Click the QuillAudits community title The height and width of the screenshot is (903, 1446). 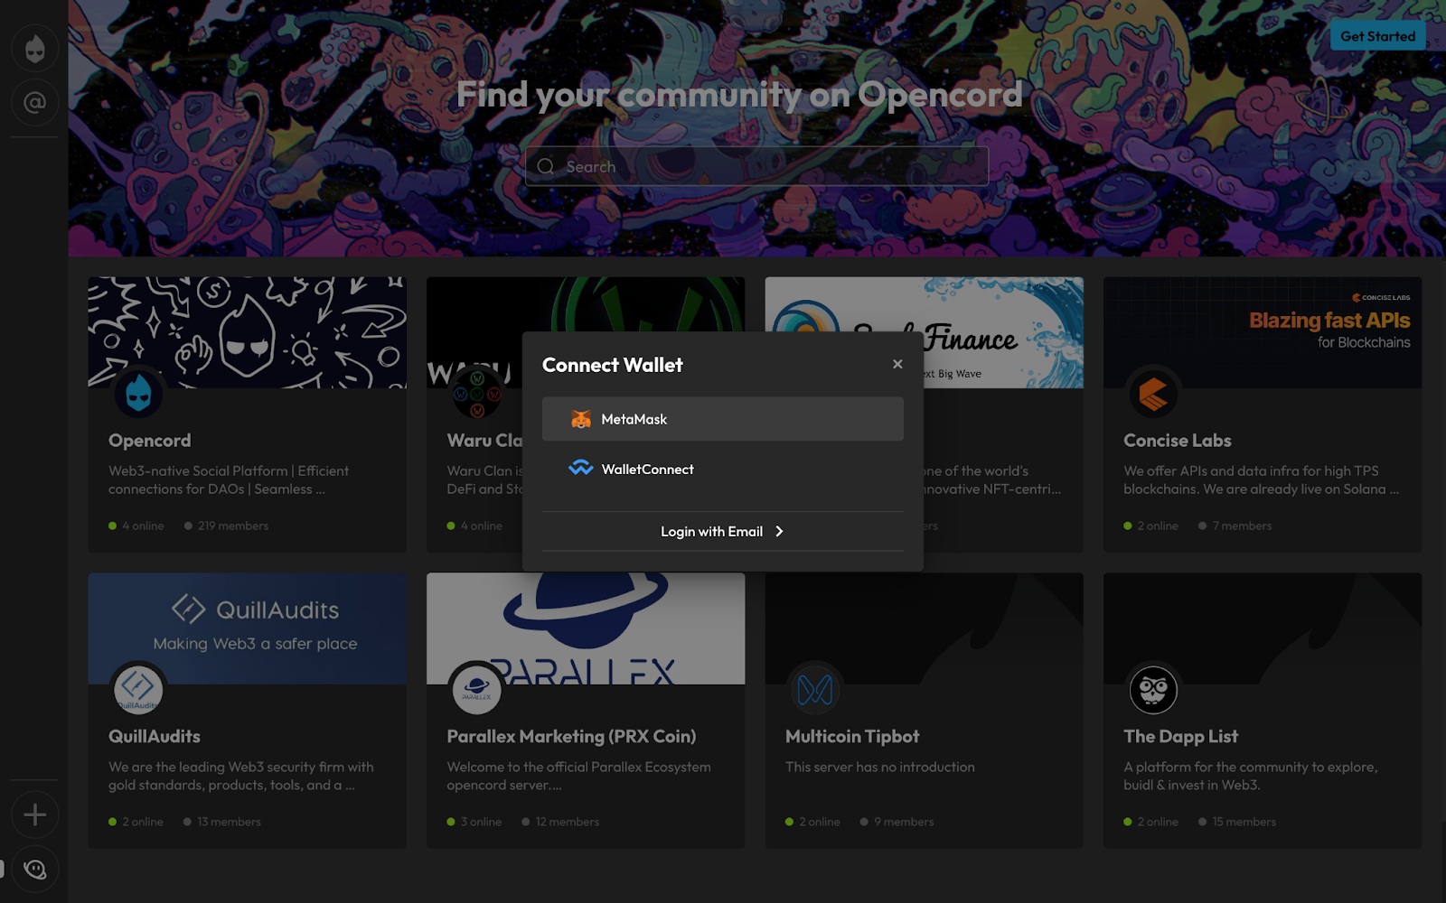(x=155, y=737)
